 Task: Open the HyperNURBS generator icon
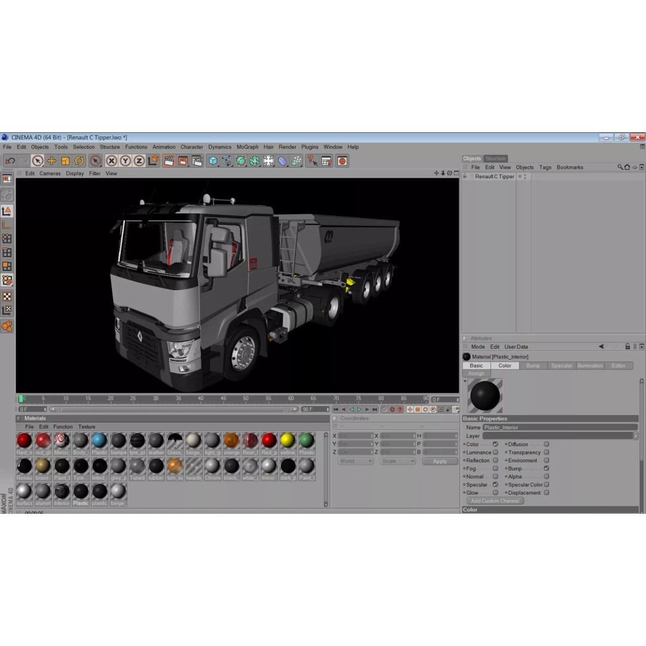click(241, 161)
